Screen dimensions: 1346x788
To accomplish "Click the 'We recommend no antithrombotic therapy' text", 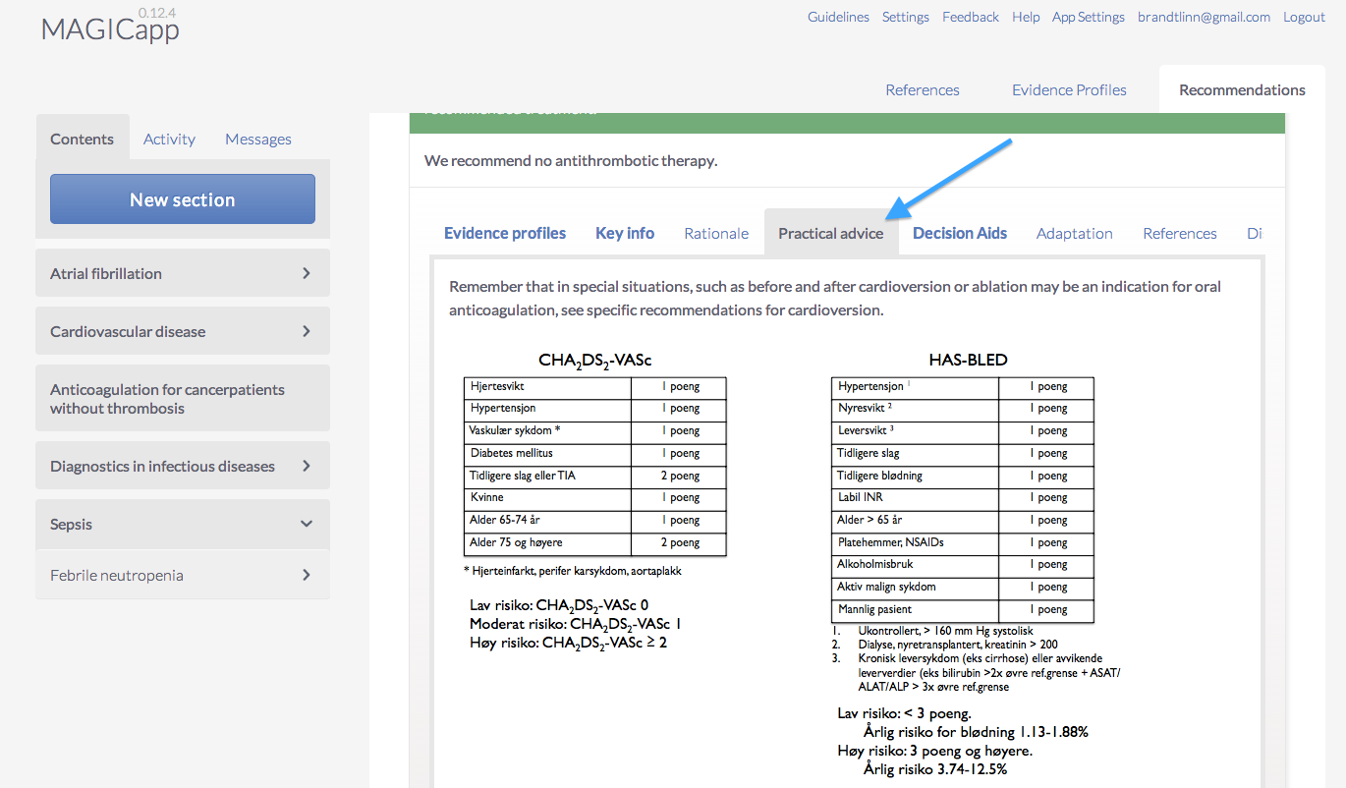I will click(x=571, y=160).
